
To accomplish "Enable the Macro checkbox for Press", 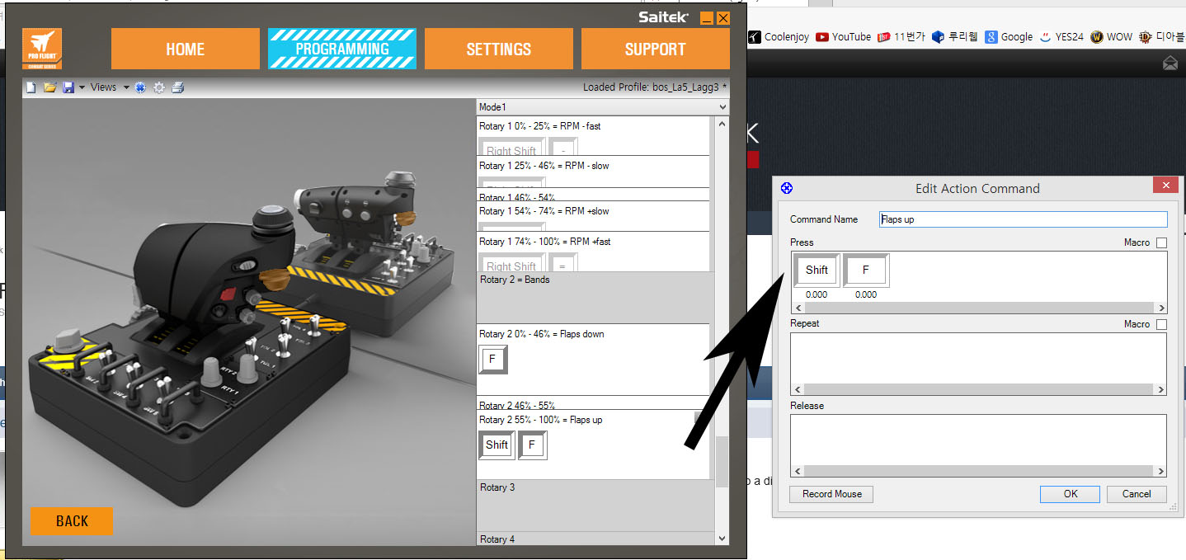I will (1161, 242).
